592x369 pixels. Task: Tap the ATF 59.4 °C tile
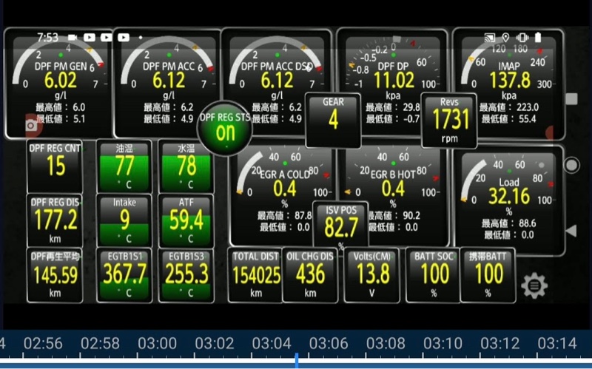click(x=186, y=220)
